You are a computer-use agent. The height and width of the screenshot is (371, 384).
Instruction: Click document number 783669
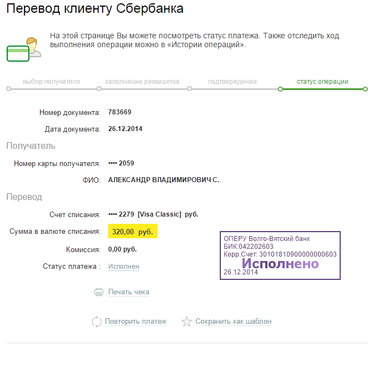120,112
